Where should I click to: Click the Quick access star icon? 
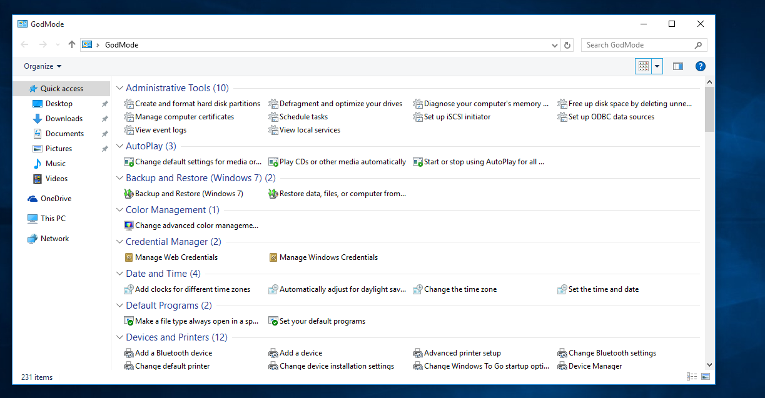pyautogui.click(x=33, y=89)
